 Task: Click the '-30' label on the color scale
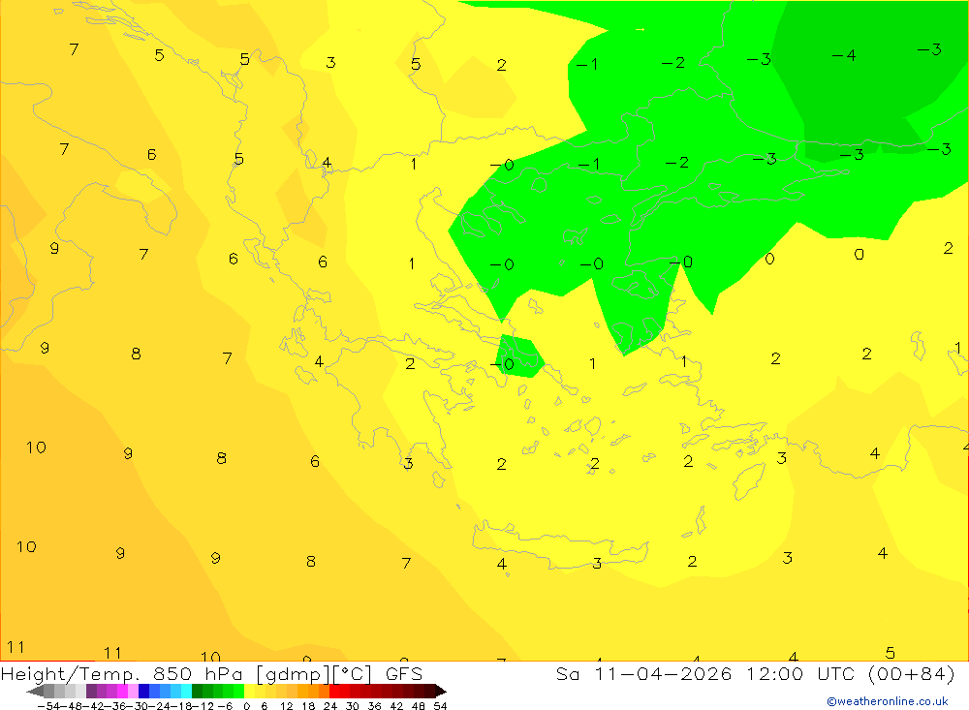(138, 706)
